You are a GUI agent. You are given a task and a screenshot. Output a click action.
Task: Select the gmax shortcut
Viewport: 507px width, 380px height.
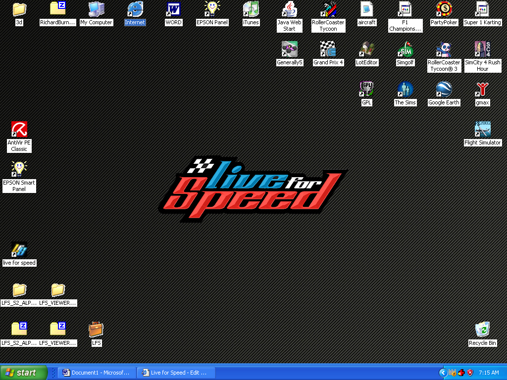point(482,90)
